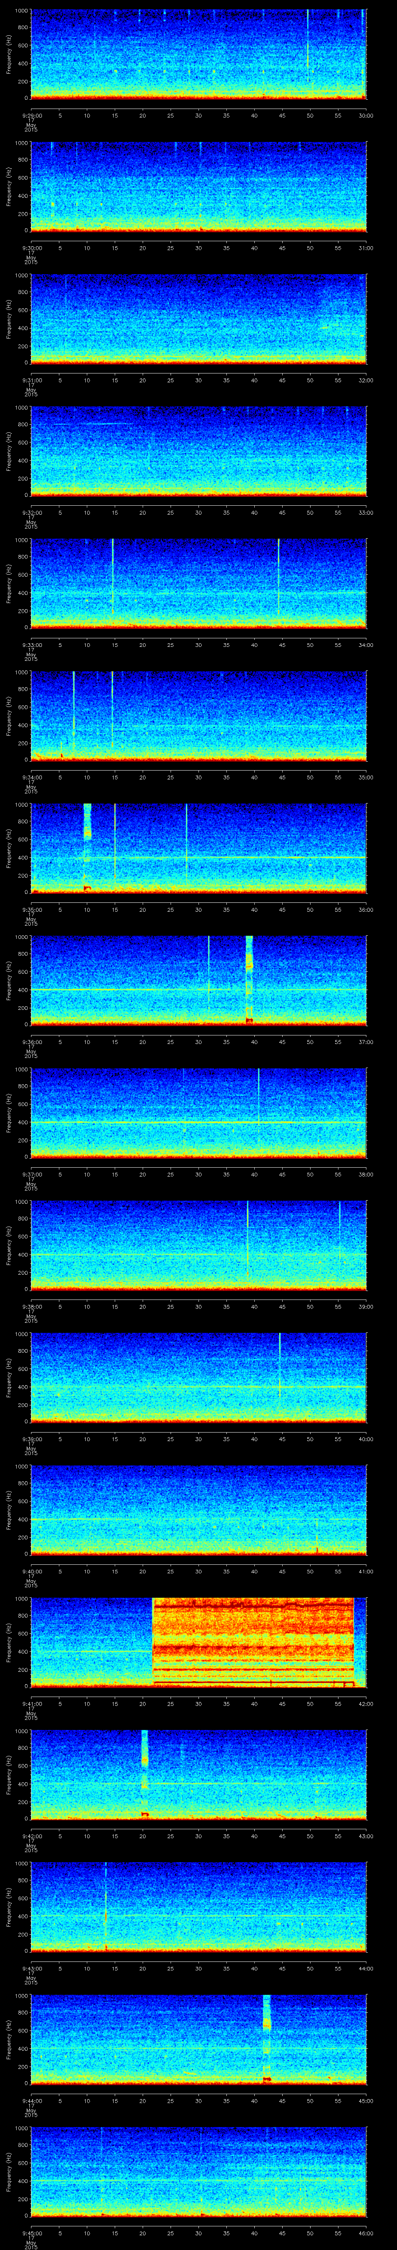
Task: Select the spectrogram panel starting at 9:37:00
Action: [199, 1113]
